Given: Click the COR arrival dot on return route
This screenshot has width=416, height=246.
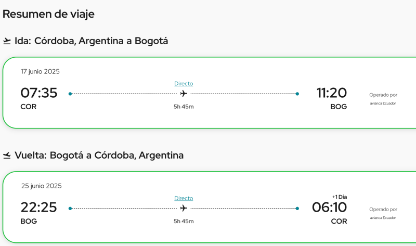Looking at the screenshot, I should pyautogui.click(x=297, y=209).
